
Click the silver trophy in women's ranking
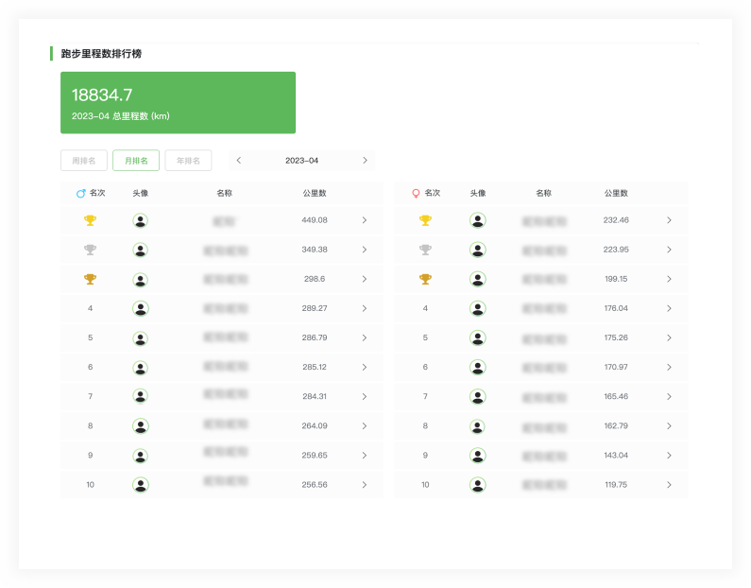point(425,251)
